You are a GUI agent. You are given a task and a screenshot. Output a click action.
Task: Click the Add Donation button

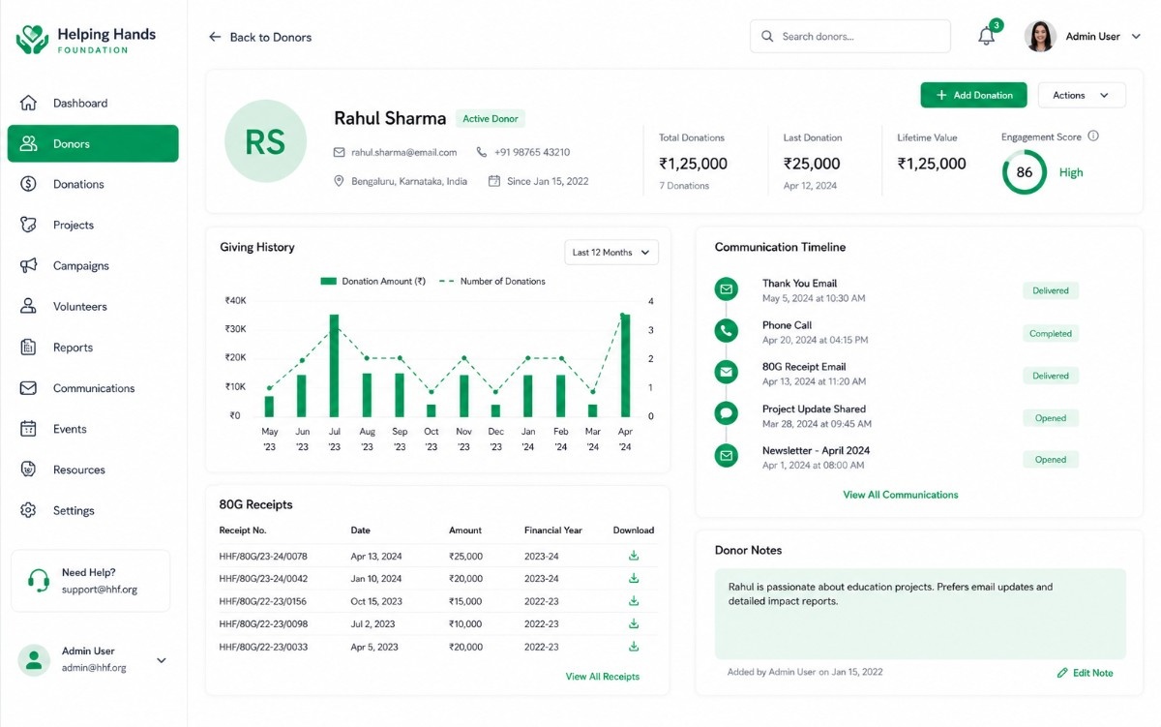(x=973, y=95)
